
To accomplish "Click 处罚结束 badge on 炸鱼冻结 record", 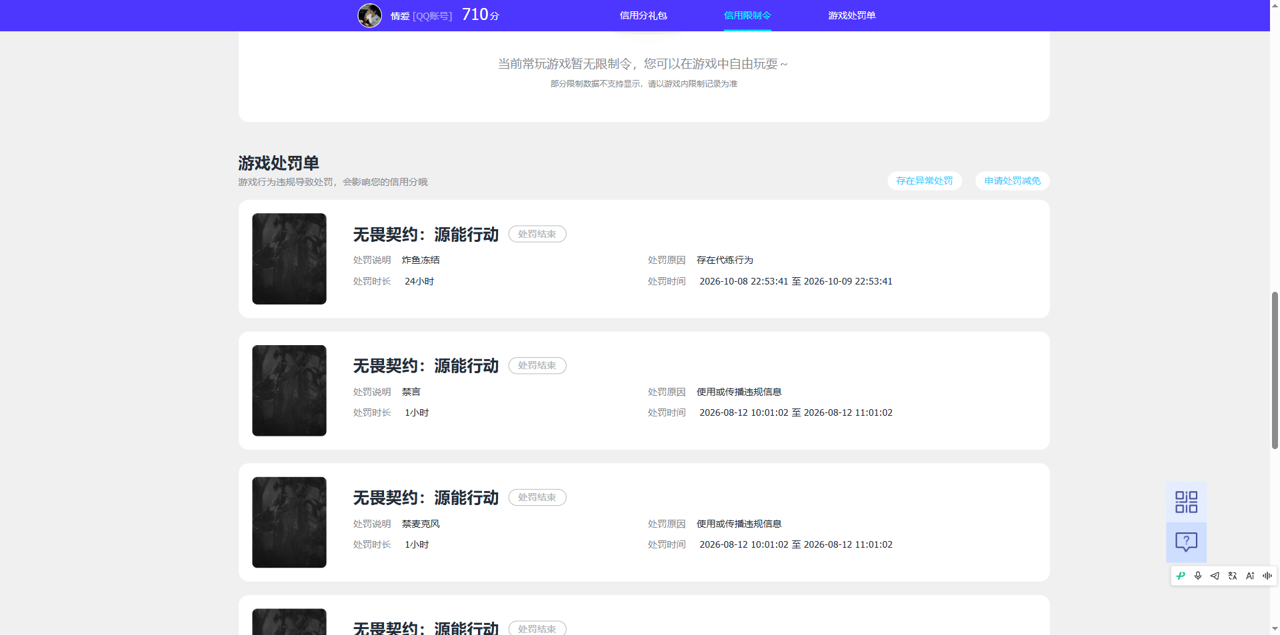I will point(537,234).
